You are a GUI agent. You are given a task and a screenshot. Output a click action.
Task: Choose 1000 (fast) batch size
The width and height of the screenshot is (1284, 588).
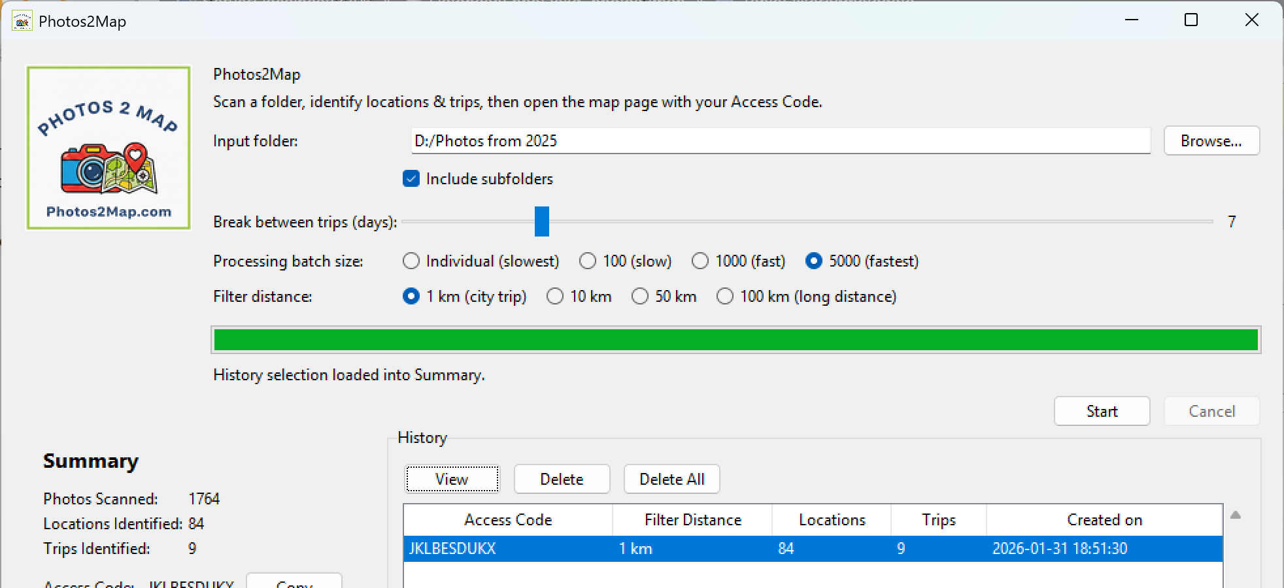click(x=700, y=261)
